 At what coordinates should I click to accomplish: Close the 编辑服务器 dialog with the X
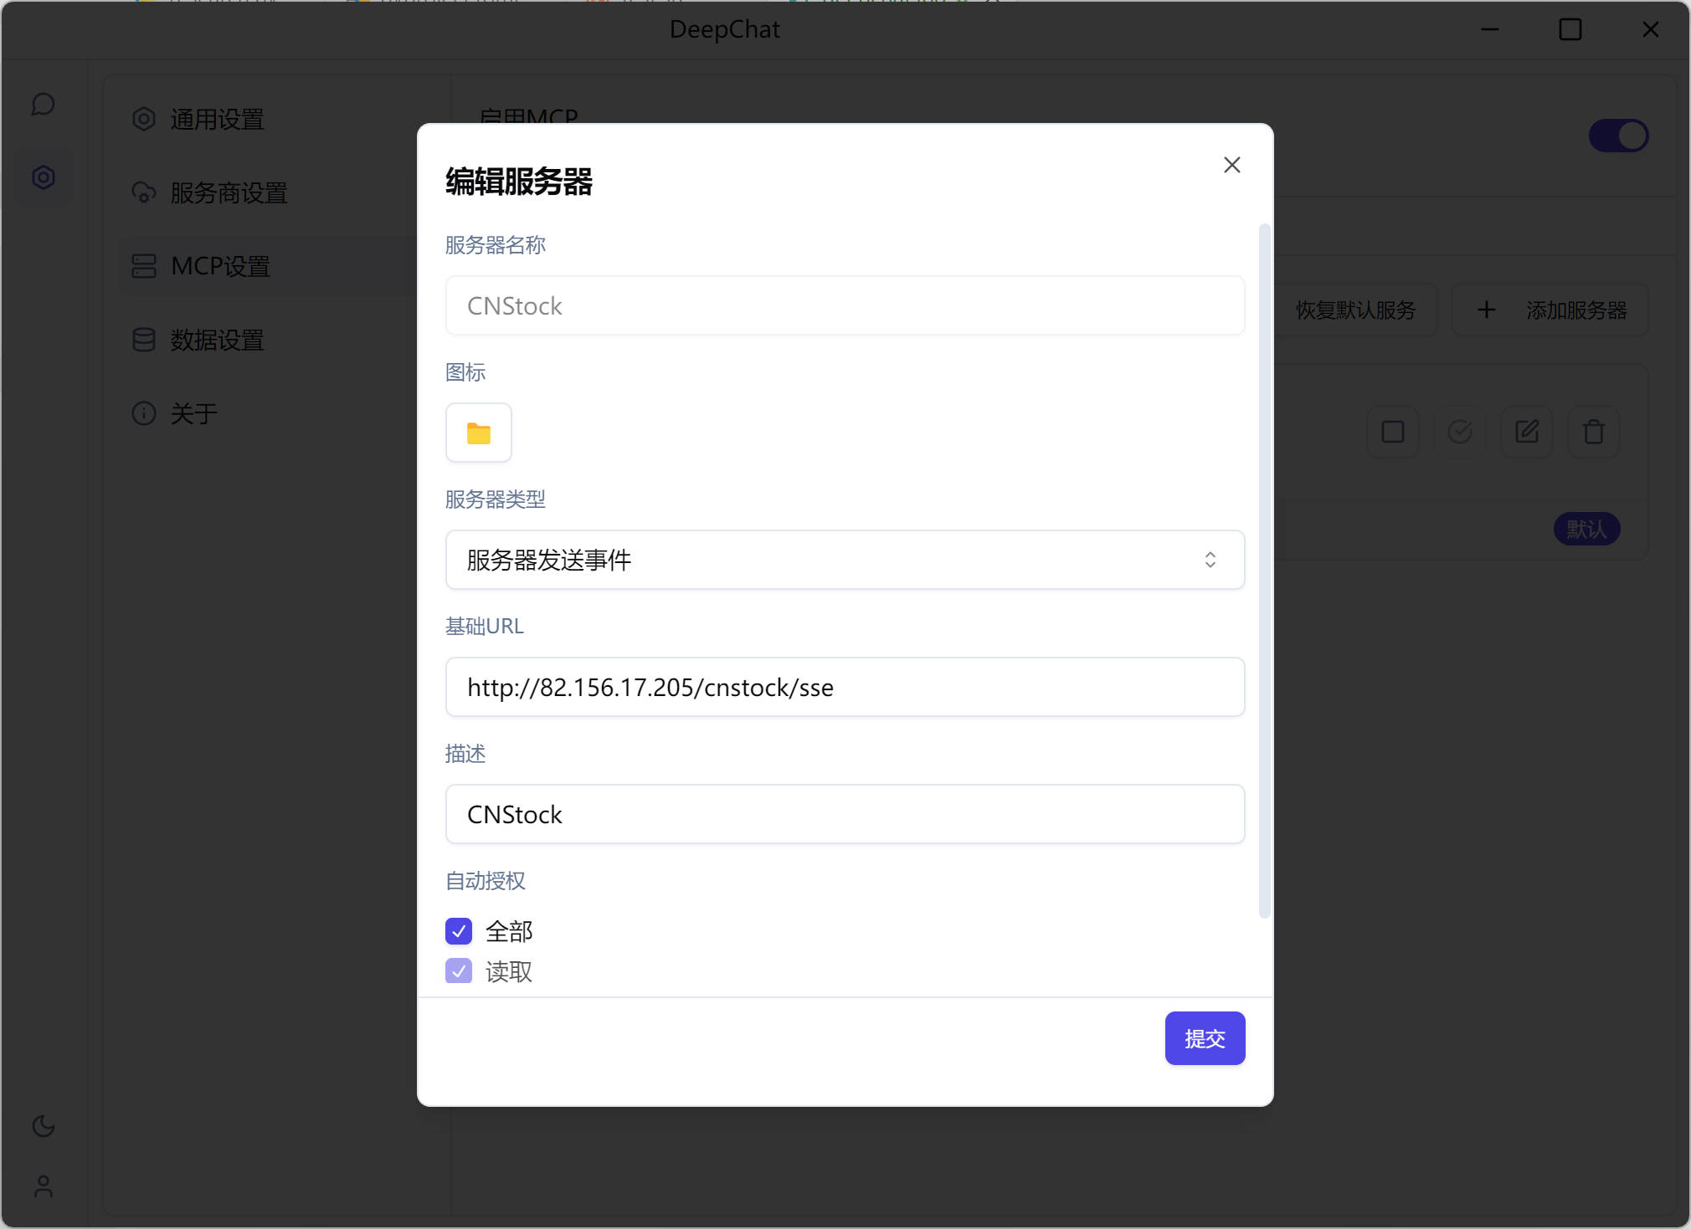1231,165
